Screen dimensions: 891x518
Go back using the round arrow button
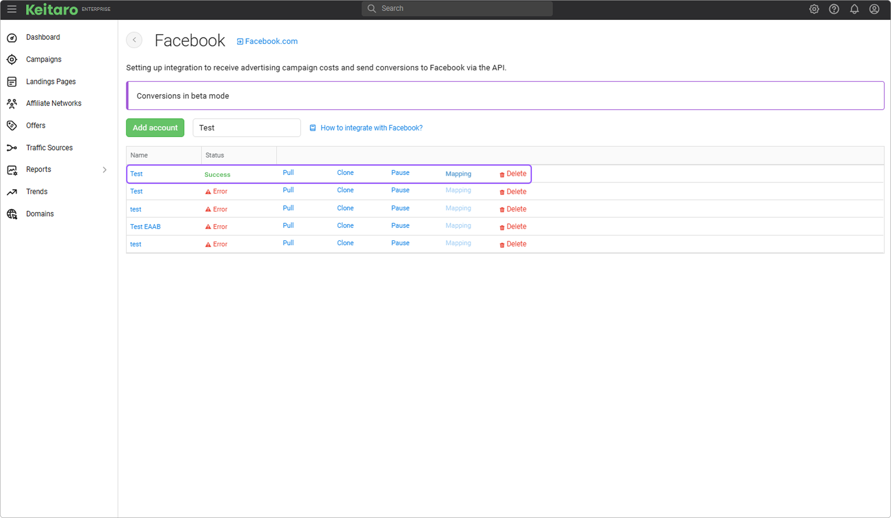[x=134, y=40]
